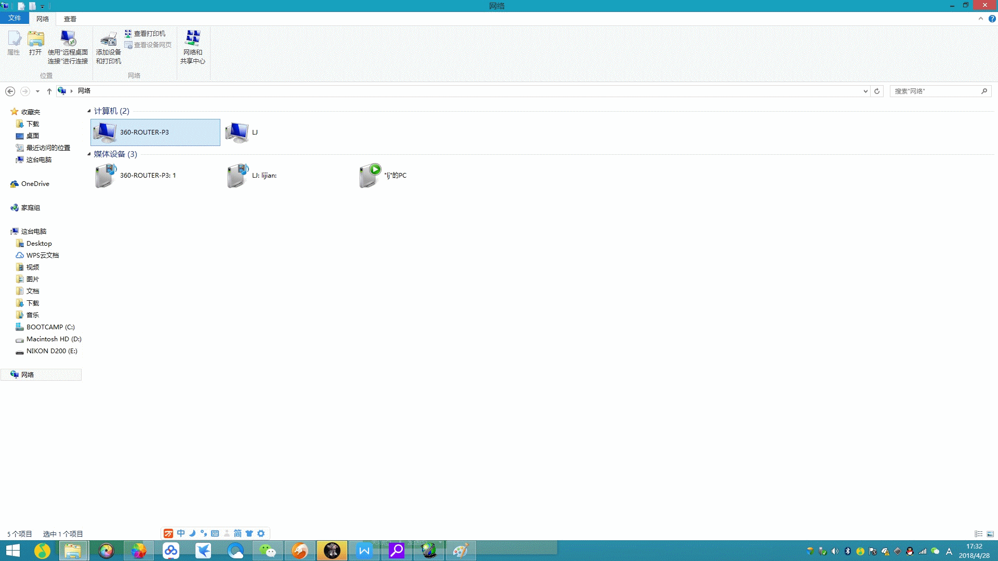Click the Open ribbon icon

35,43
